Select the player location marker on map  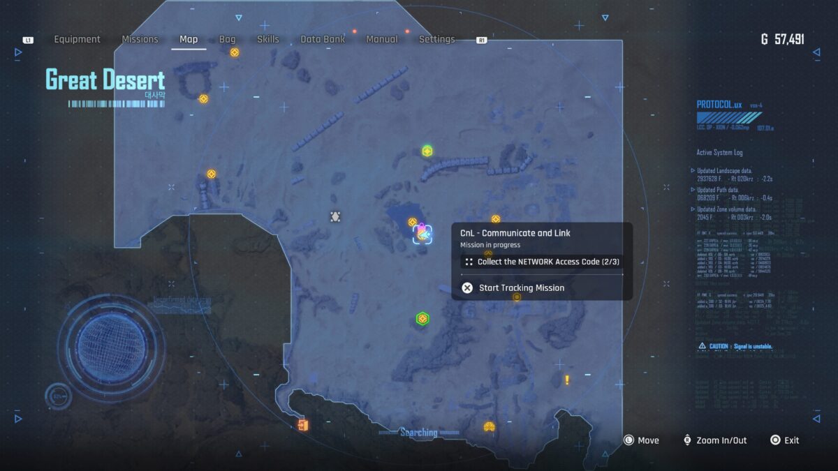tap(422, 233)
